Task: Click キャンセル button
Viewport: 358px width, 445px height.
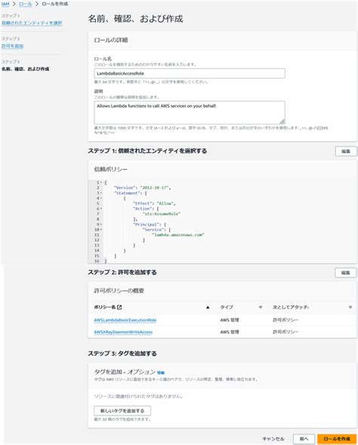Action: [273, 439]
